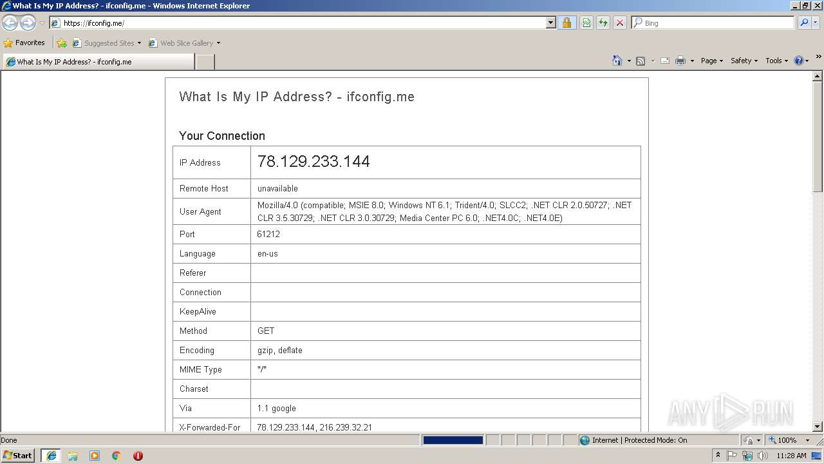Click into the Bing search box
The width and height of the screenshot is (824, 464).
[x=713, y=23]
